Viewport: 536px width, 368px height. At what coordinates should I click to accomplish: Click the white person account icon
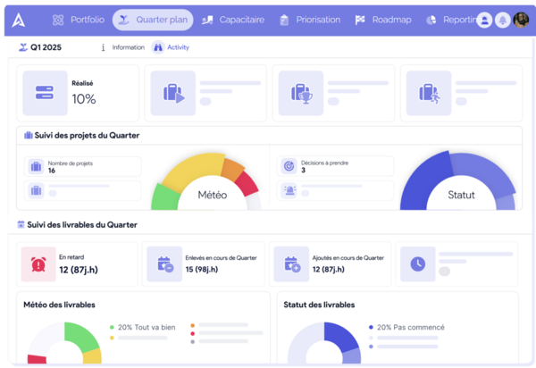coord(484,20)
